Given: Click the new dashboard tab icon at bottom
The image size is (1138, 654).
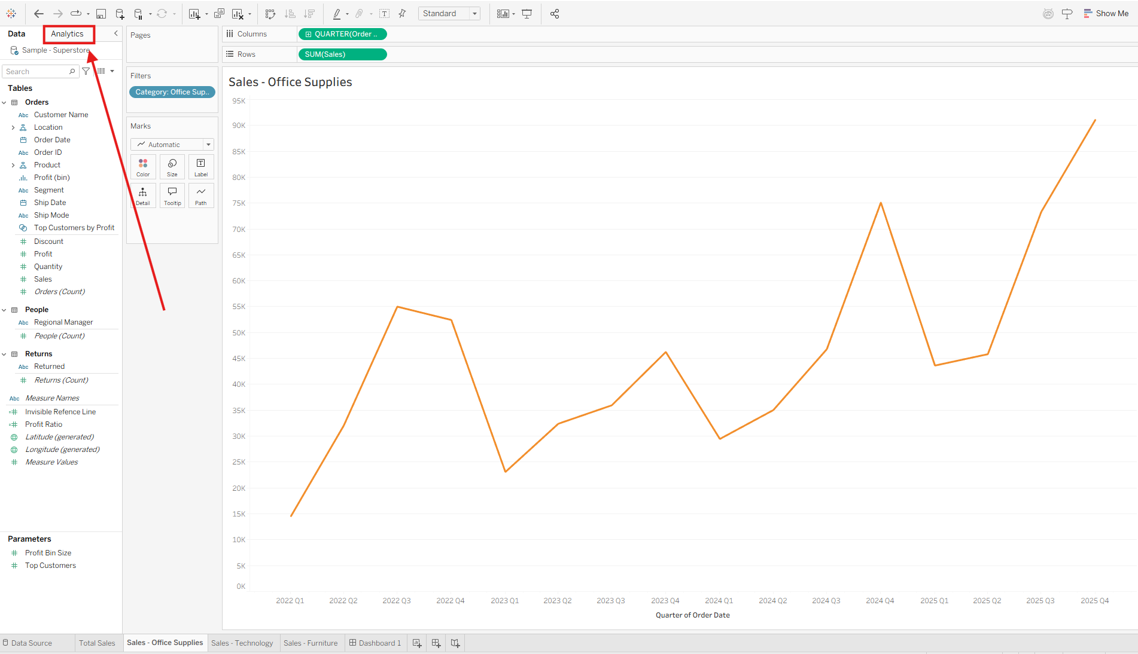Looking at the screenshot, I should [436, 643].
